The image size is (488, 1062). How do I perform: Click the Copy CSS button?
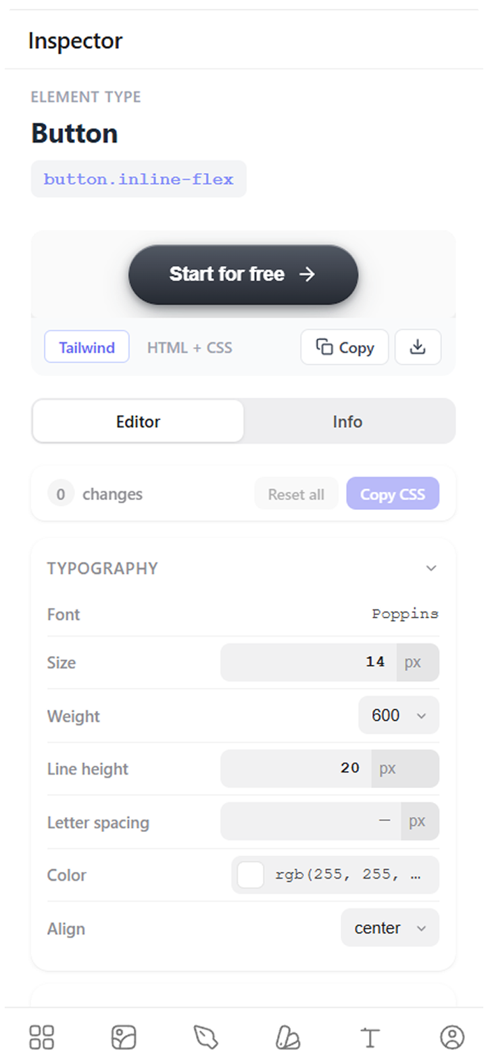click(393, 494)
